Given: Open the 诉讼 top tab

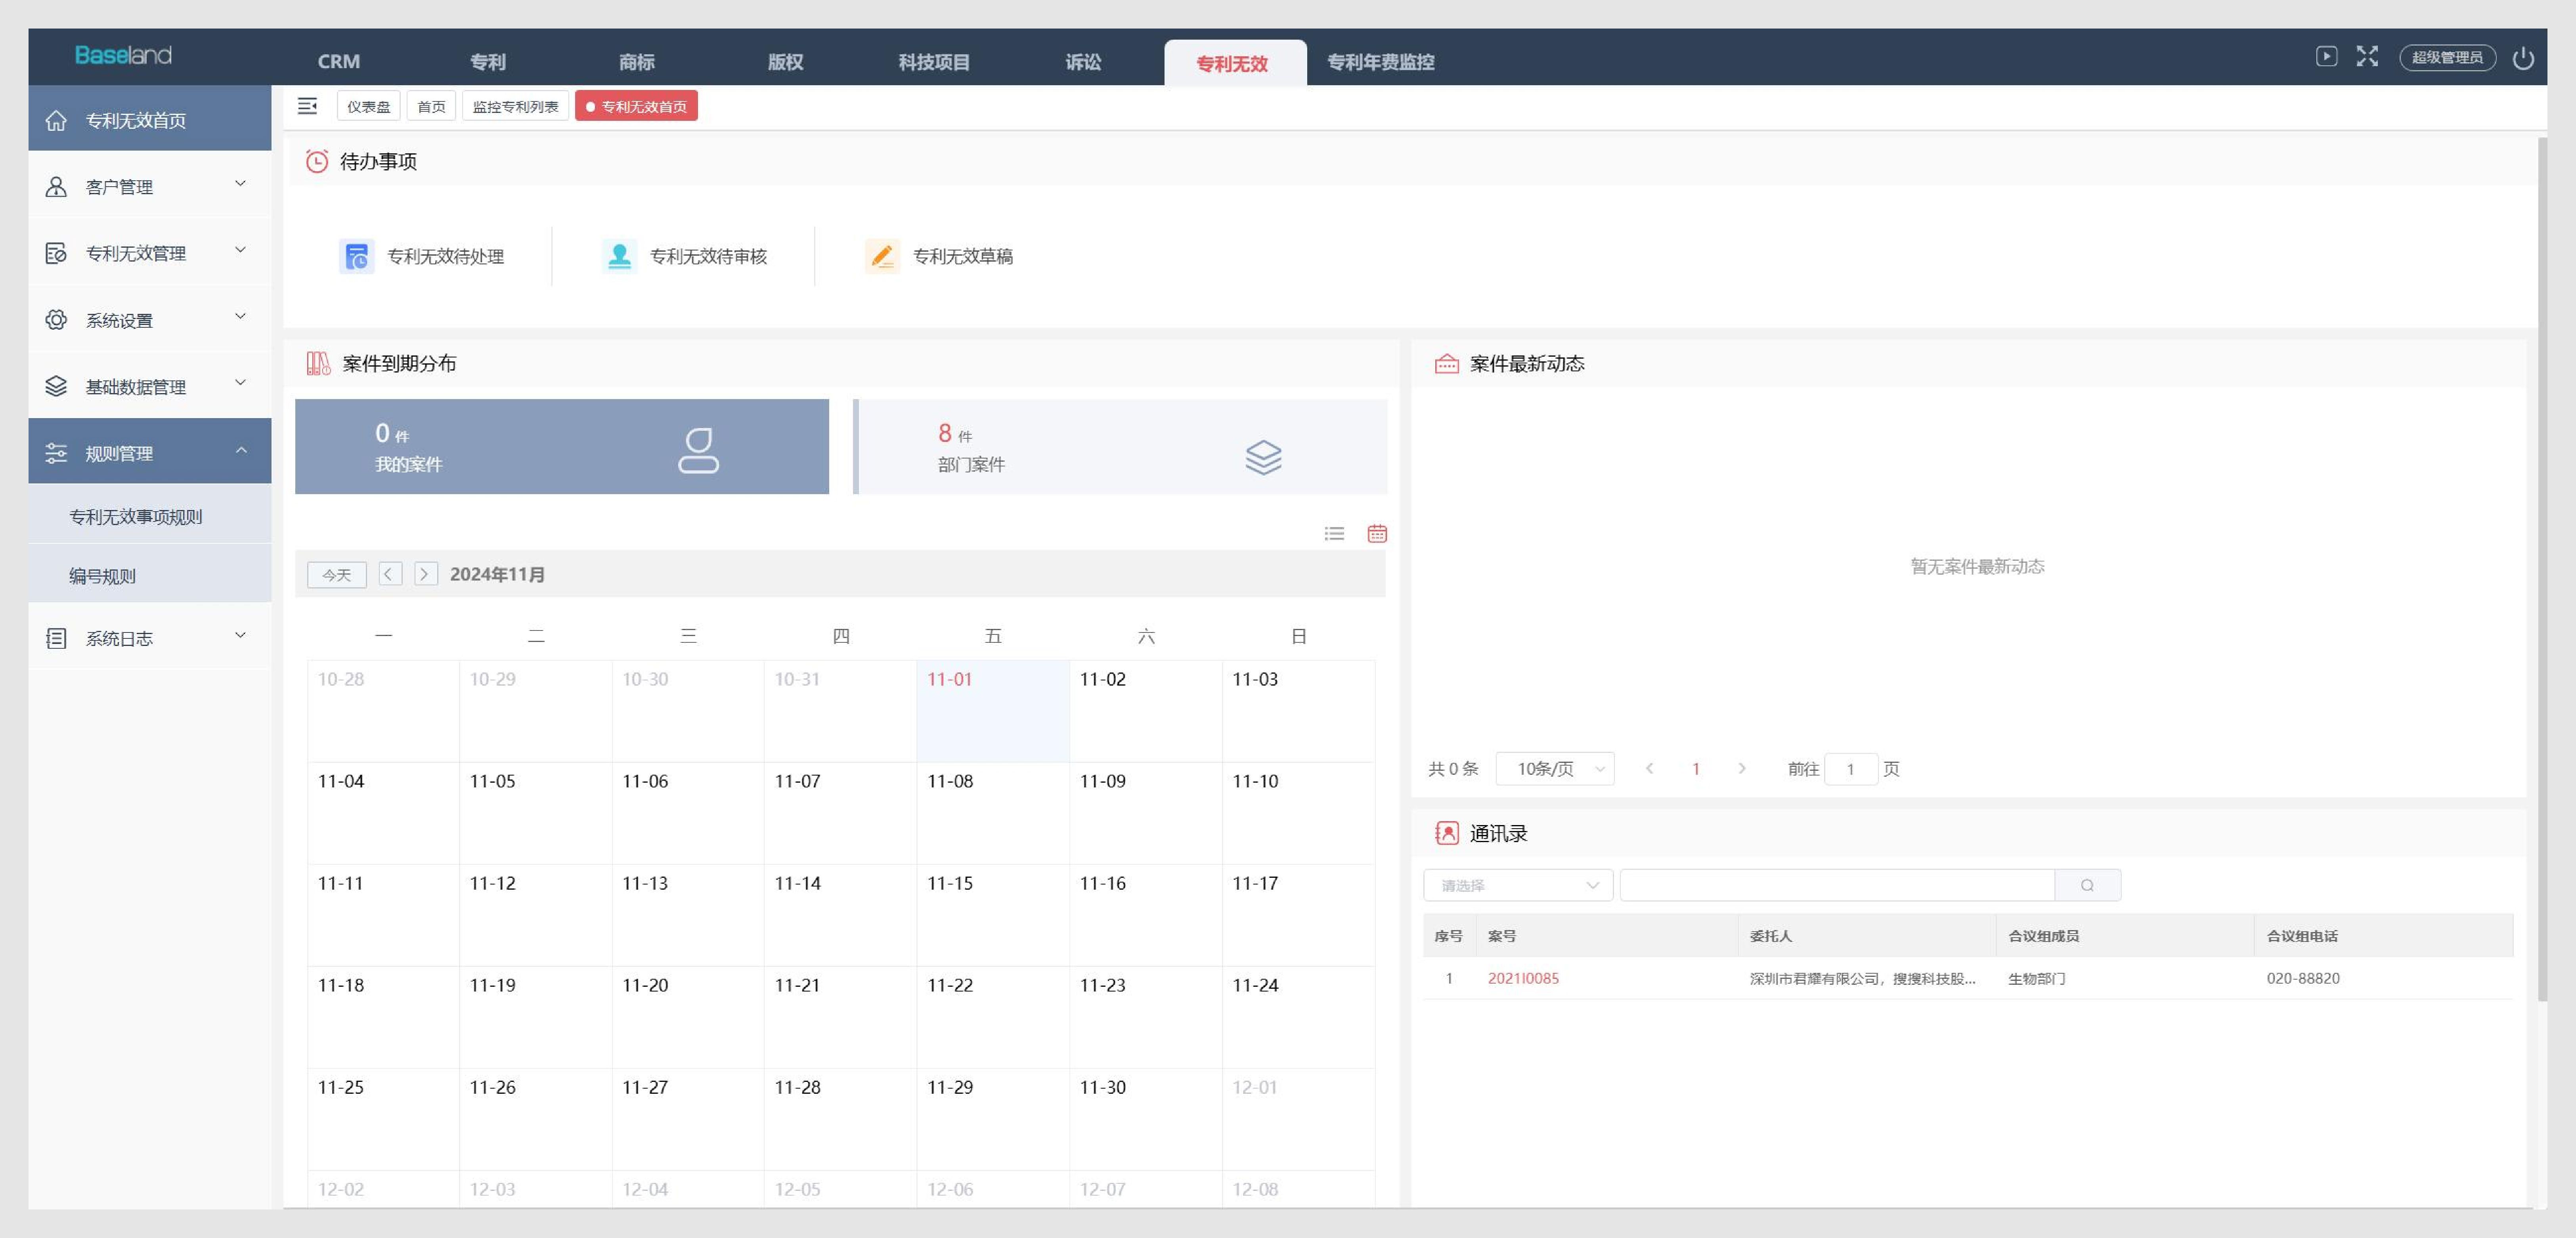Looking at the screenshot, I should coord(1083,62).
